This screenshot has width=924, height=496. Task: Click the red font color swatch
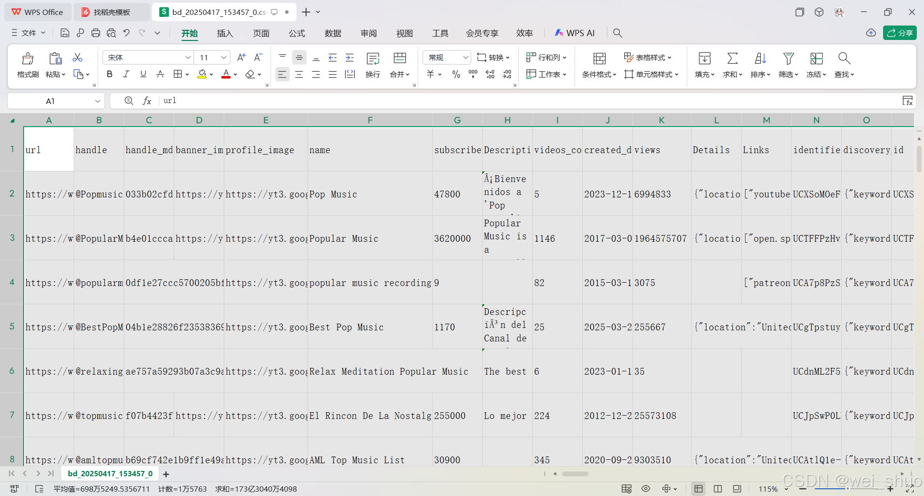(x=226, y=74)
